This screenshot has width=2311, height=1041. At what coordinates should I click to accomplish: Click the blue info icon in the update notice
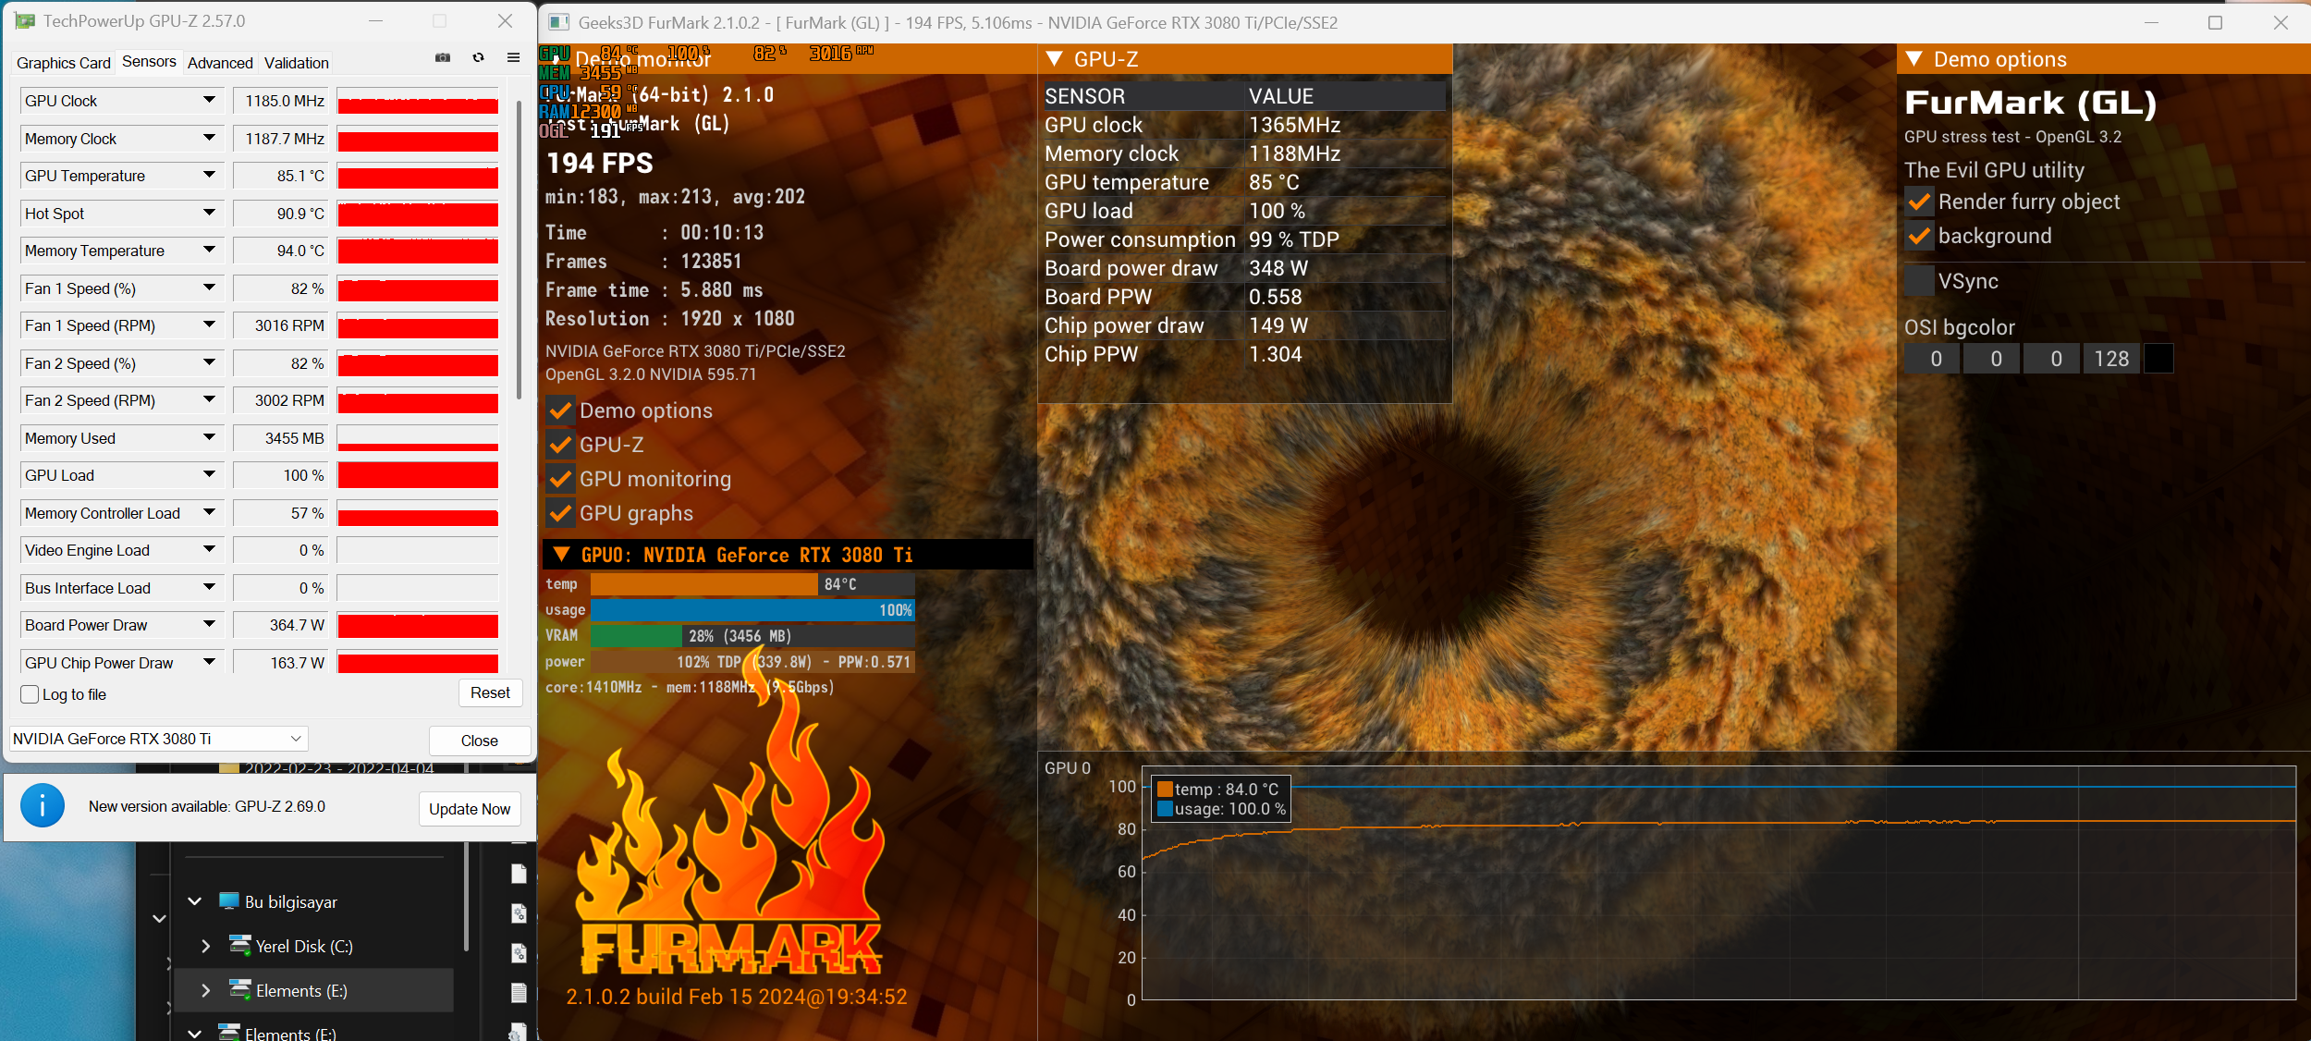click(x=43, y=805)
